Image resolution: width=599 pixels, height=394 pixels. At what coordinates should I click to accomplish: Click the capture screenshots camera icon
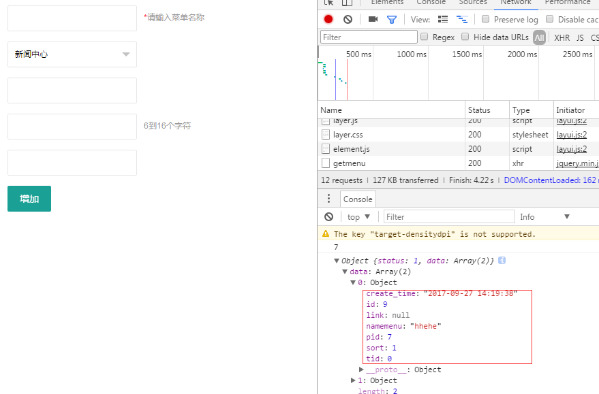(x=373, y=19)
